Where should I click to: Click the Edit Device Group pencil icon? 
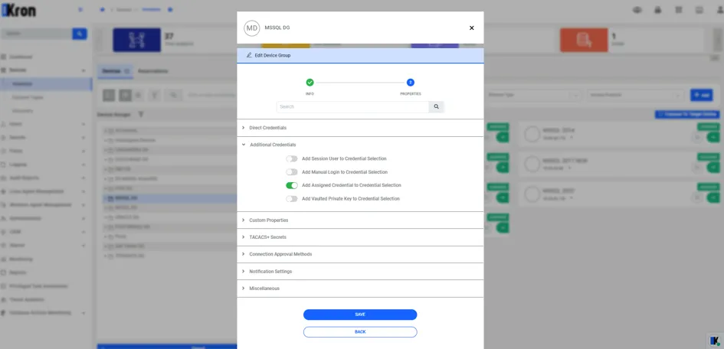(249, 55)
